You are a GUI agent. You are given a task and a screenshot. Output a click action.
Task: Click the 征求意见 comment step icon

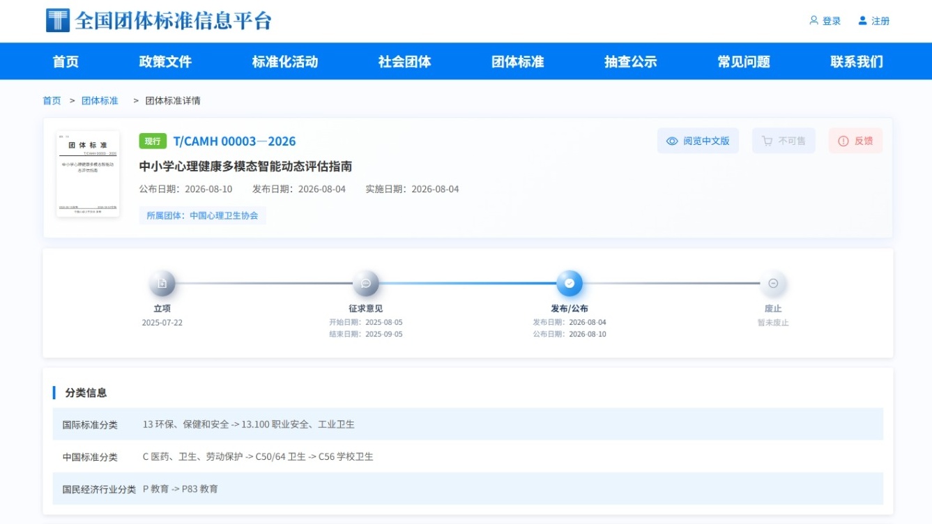click(366, 284)
